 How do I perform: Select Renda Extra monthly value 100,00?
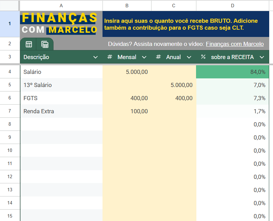[x=127, y=111]
